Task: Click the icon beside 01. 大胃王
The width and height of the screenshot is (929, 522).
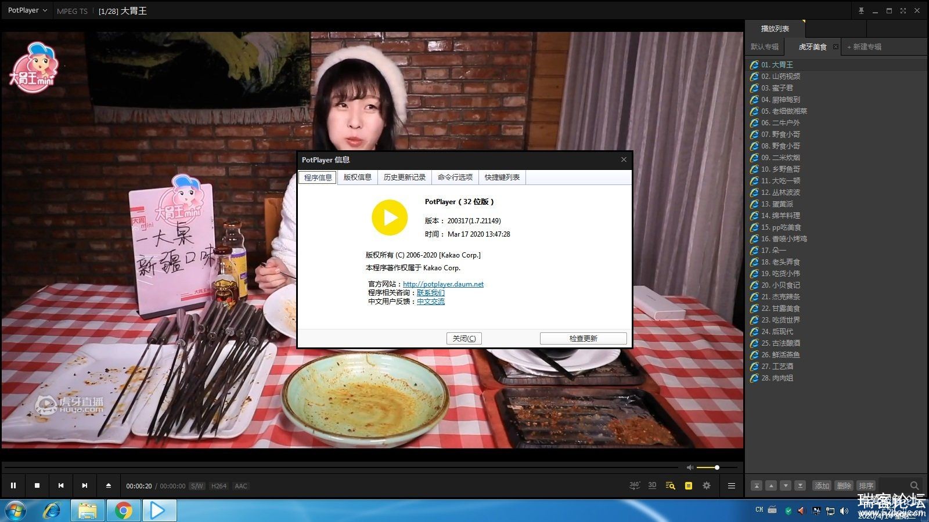Action: tap(754, 64)
